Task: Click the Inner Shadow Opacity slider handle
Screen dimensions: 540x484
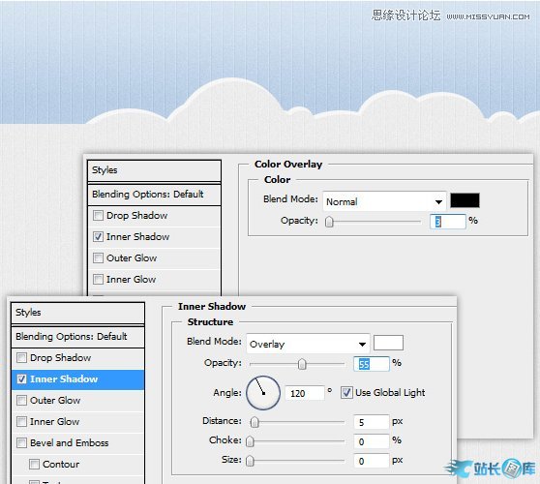Action: coord(302,364)
